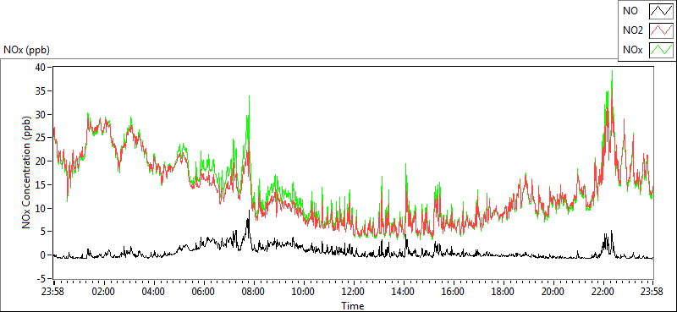Click the NO legend label

pyautogui.click(x=630, y=12)
